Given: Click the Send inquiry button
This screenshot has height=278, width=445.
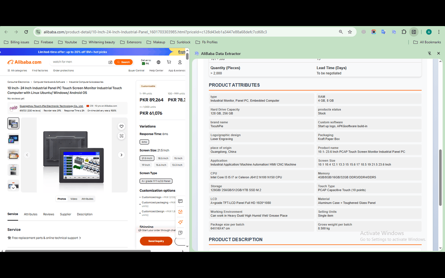Looking at the screenshot, I should point(156,241).
